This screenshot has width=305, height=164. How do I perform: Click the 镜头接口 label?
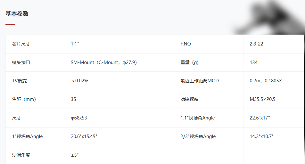(21, 62)
